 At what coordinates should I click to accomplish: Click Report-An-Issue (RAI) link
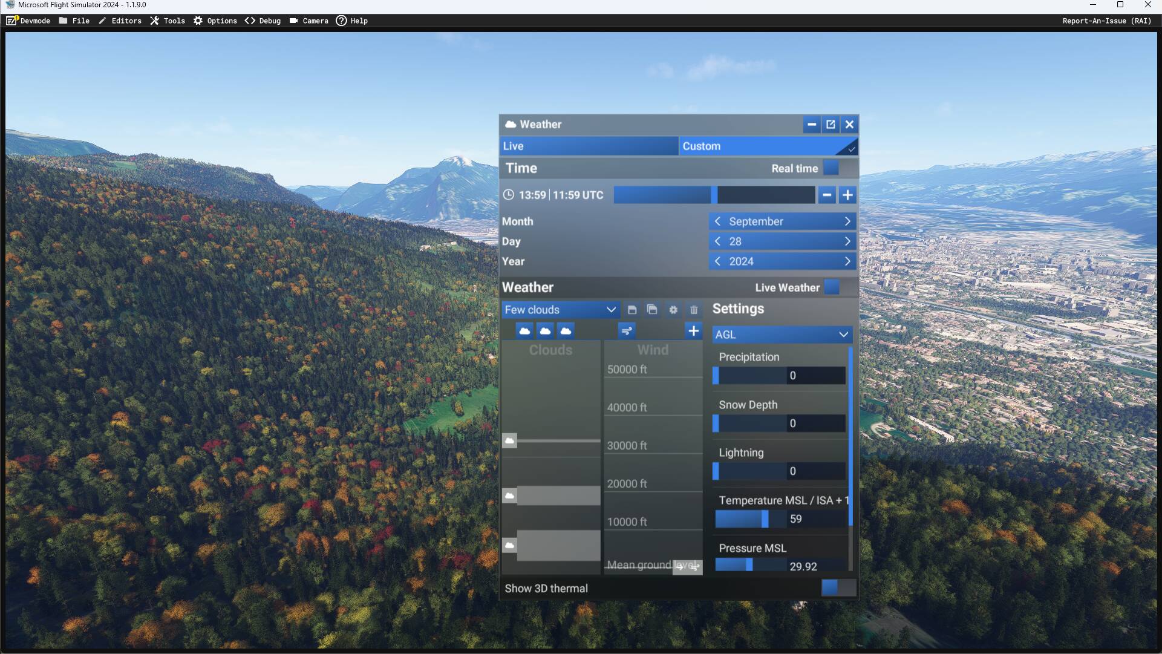pyautogui.click(x=1106, y=21)
